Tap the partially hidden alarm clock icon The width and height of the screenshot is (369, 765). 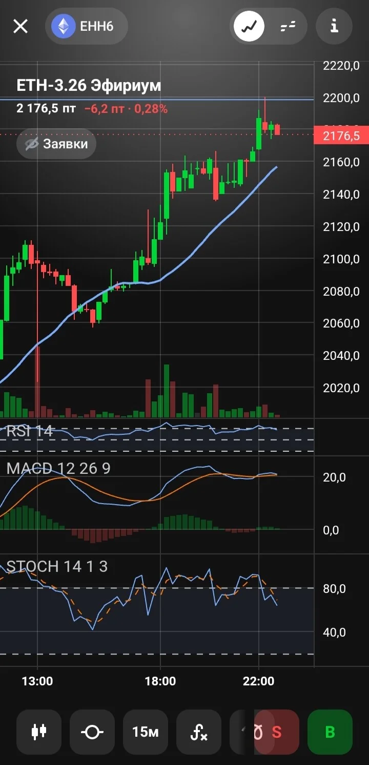tap(258, 732)
